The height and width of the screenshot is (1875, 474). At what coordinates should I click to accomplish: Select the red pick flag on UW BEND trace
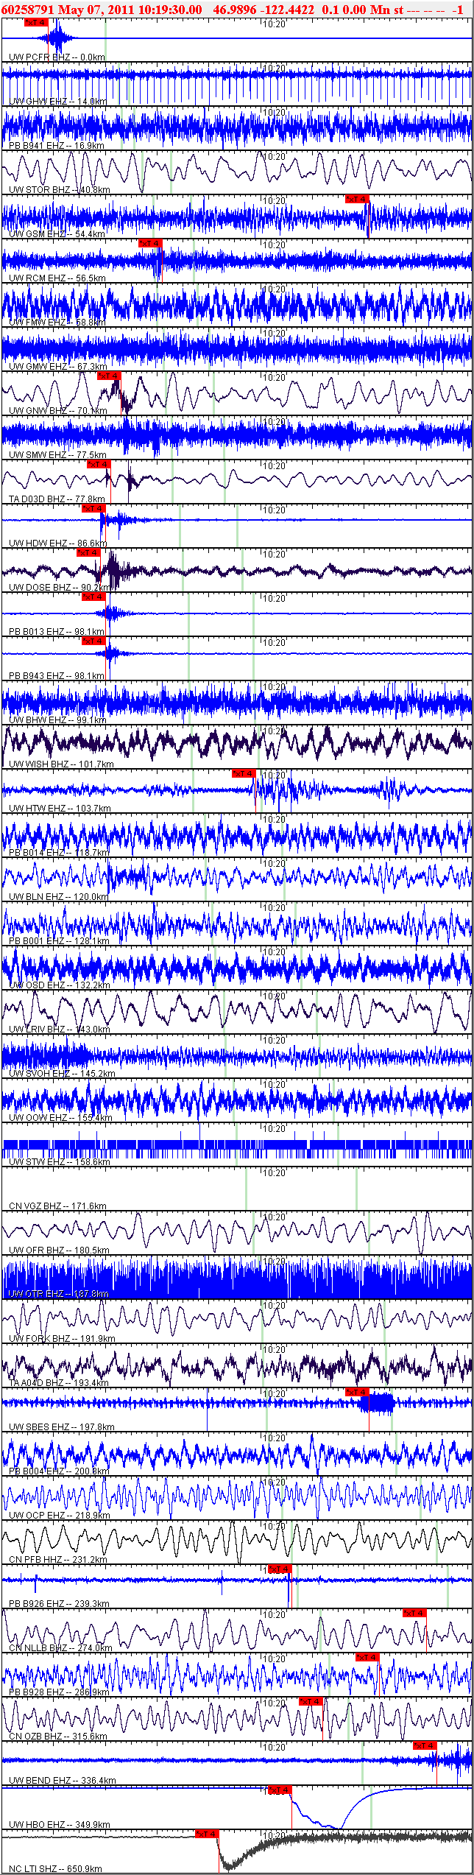coord(425,1746)
